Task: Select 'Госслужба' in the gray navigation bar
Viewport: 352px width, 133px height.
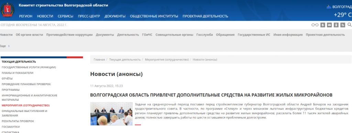Action: [205, 35]
